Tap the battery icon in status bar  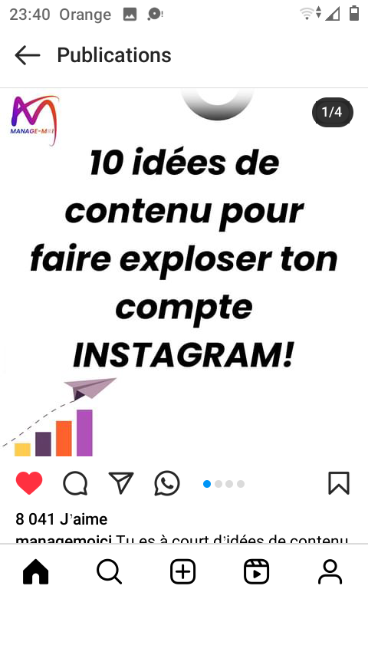pyautogui.click(x=354, y=14)
